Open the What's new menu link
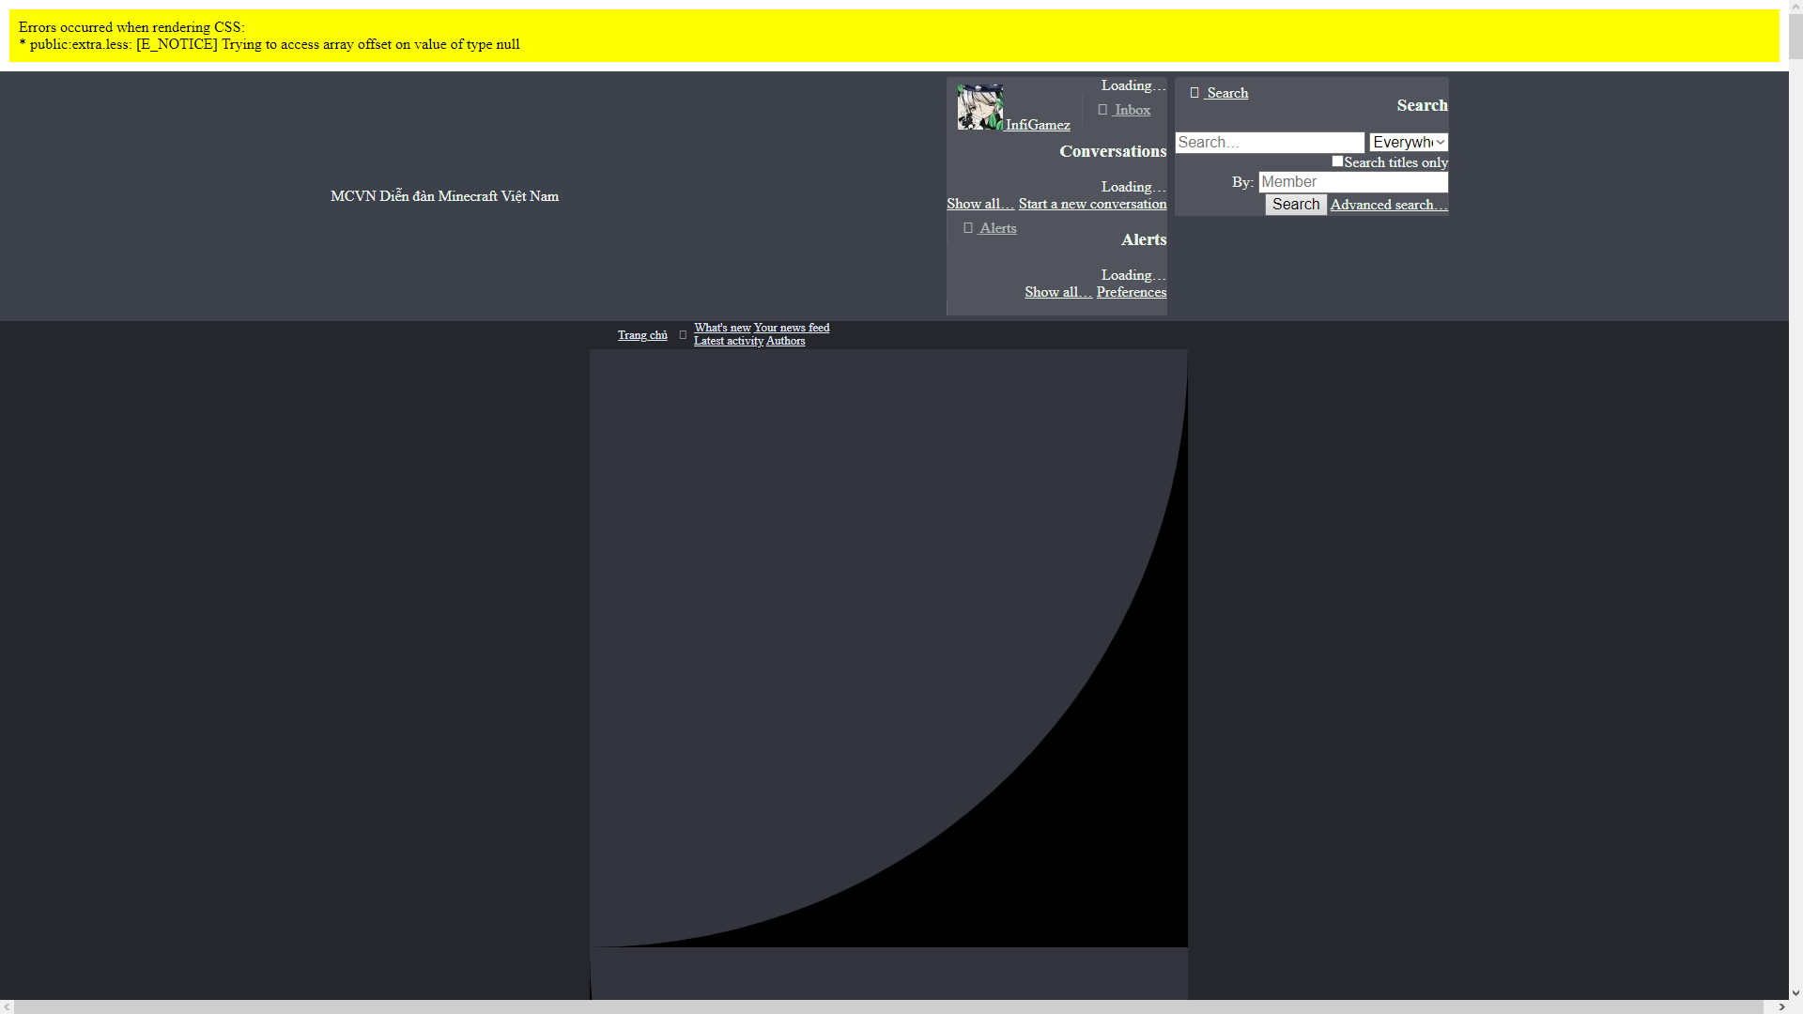 click(x=722, y=328)
